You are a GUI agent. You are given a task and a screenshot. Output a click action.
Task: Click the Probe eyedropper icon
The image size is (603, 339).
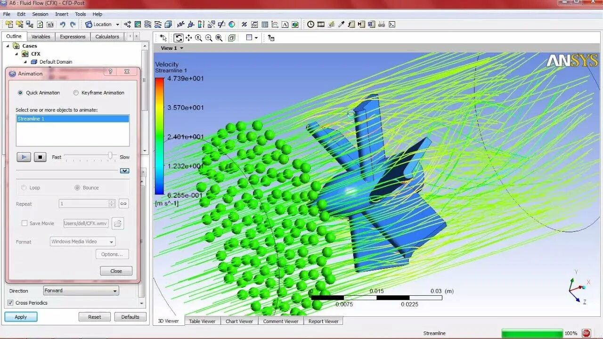click(342, 24)
